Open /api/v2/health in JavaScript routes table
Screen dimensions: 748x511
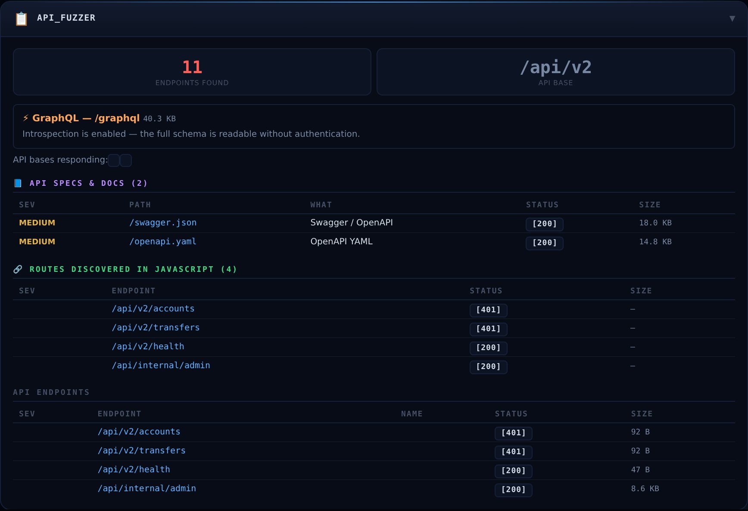pyautogui.click(x=148, y=347)
